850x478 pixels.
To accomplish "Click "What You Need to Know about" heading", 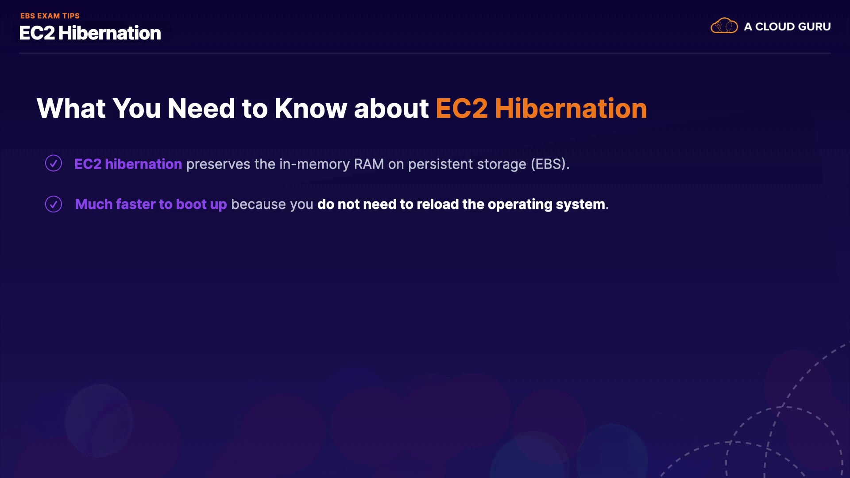I will click(x=232, y=108).
